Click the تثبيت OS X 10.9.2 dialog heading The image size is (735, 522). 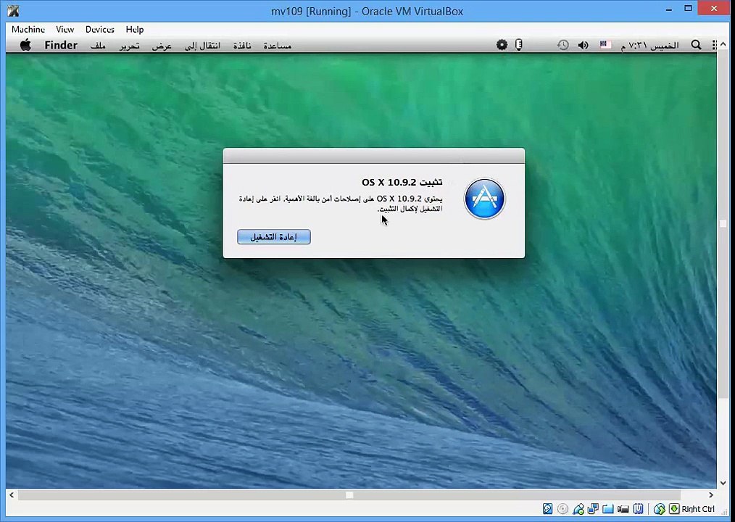pos(402,182)
